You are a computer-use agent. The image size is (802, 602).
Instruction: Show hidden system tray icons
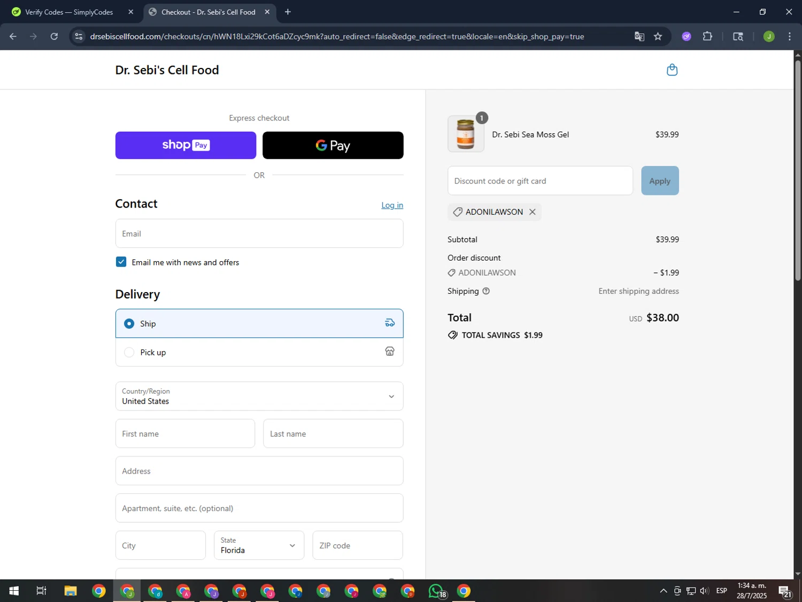coord(663,591)
